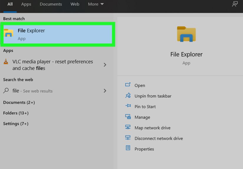
Task: Click the web search magnifier icon
Action: pyautogui.click(x=6, y=91)
